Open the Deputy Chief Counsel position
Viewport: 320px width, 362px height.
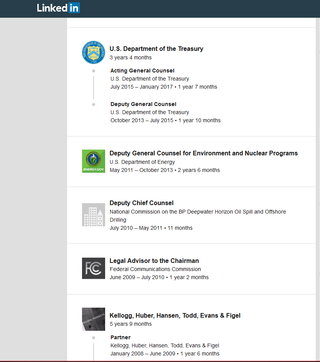(142, 203)
